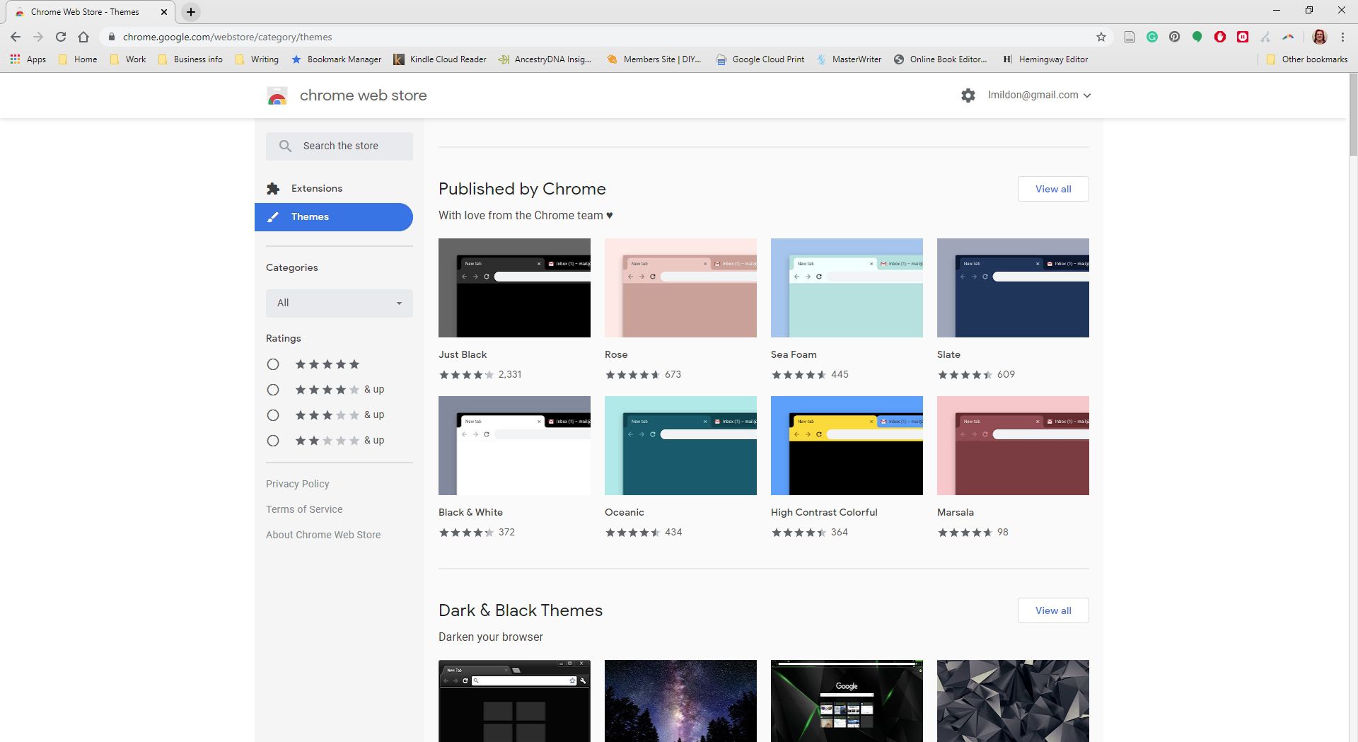The image size is (1358, 742).
Task: Click the Grammarly extension icon
Action: click(x=1152, y=37)
